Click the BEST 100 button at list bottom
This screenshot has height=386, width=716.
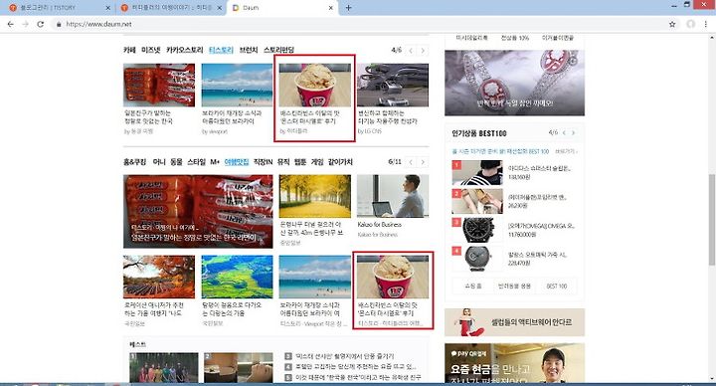point(556,286)
